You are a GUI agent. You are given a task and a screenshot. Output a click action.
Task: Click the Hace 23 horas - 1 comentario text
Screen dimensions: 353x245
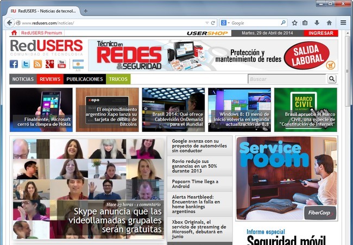coord(134,205)
